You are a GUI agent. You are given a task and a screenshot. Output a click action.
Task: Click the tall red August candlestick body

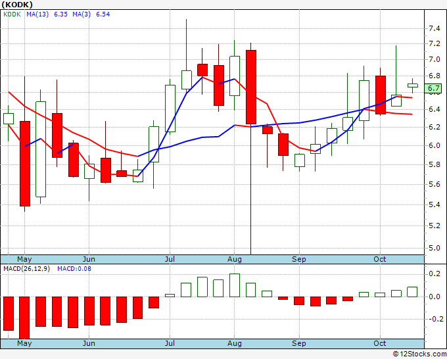point(251,87)
